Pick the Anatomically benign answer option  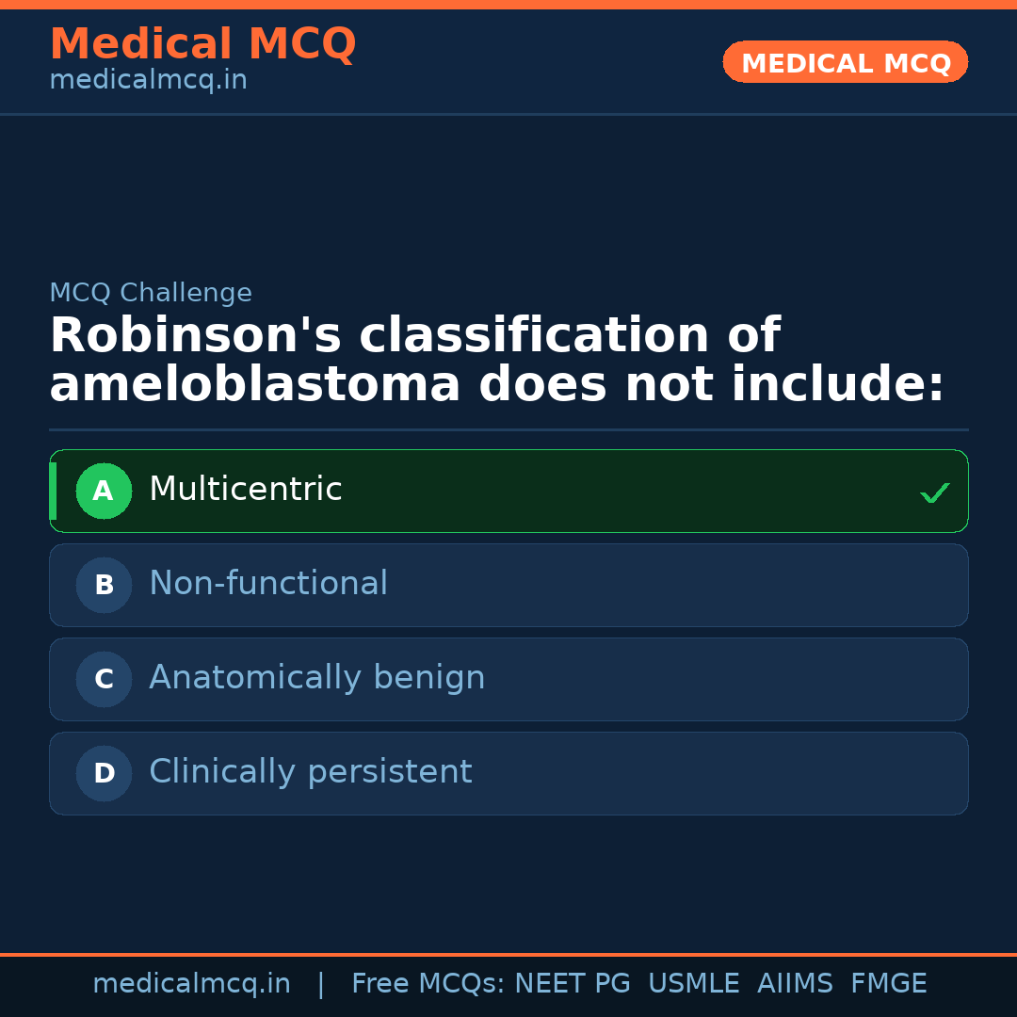click(508, 679)
